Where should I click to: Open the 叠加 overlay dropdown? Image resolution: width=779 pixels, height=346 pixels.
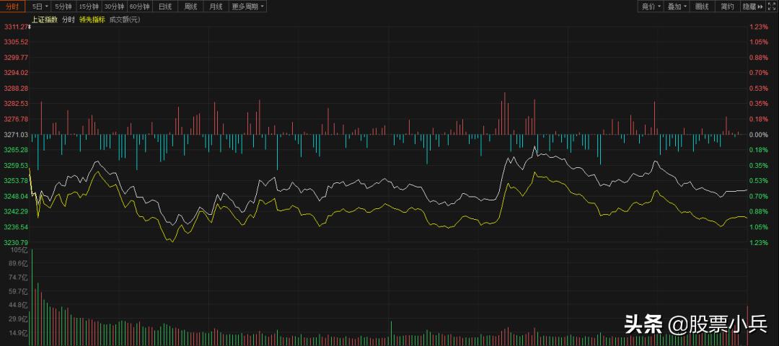click(677, 6)
